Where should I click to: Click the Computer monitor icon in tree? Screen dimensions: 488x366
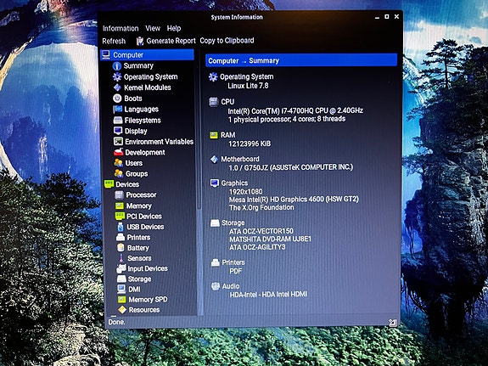click(106, 55)
